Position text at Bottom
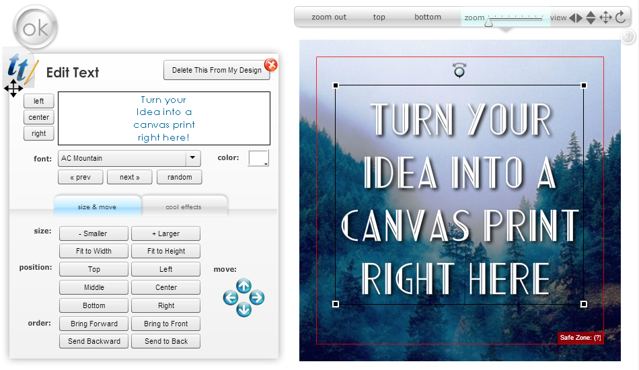The width and height of the screenshot is (639, 370). (93, 305)
